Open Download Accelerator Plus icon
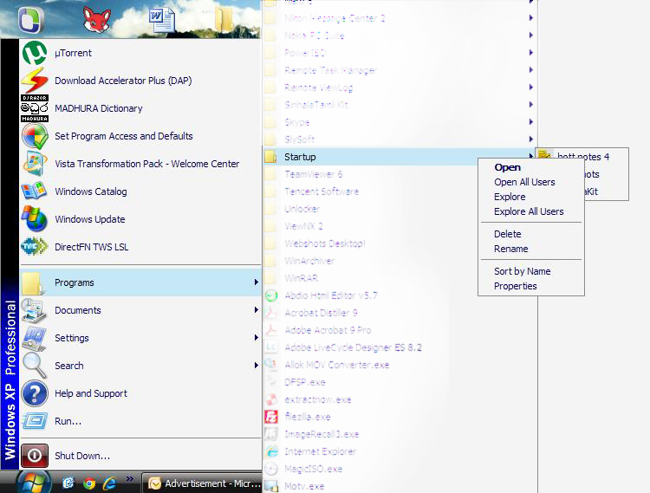 pos(35,81)
